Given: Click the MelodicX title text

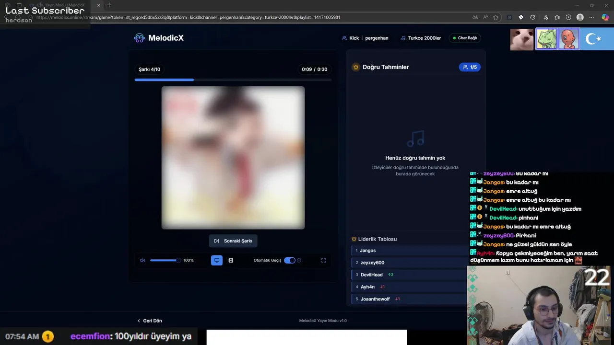Looking at the screenshot, I should [166, 38].
